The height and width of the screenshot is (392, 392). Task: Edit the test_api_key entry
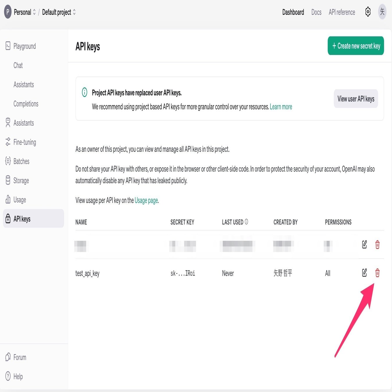364,273
